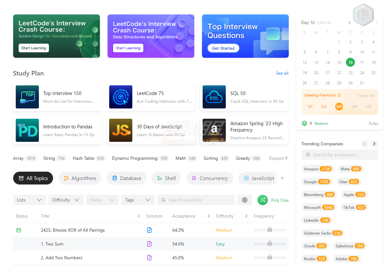387x266 pixels.
Task: Open problem 1. Two Sum
Action: point(52,244)
